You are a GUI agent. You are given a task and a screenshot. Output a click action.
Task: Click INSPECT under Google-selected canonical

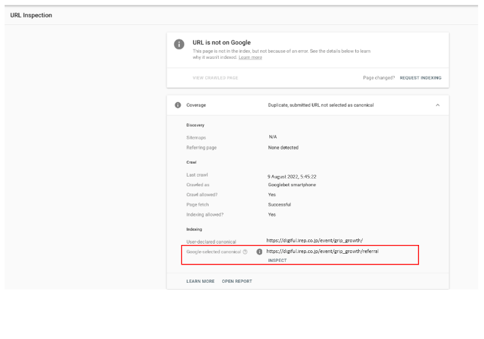point(277,261)
